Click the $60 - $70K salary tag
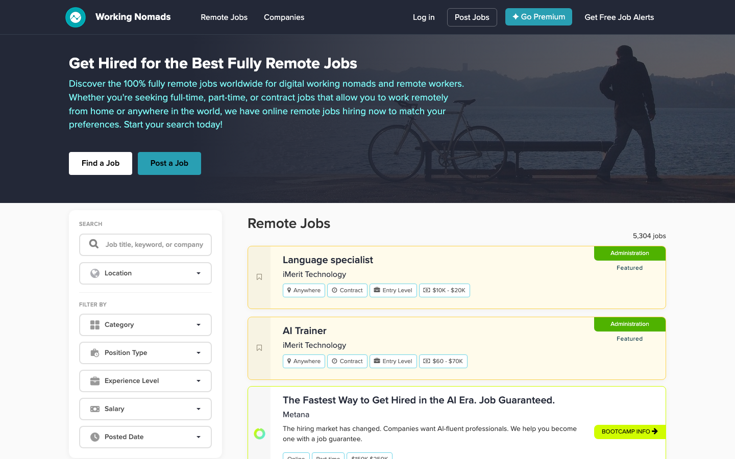The image size is (735, 459). coord(443,361)
